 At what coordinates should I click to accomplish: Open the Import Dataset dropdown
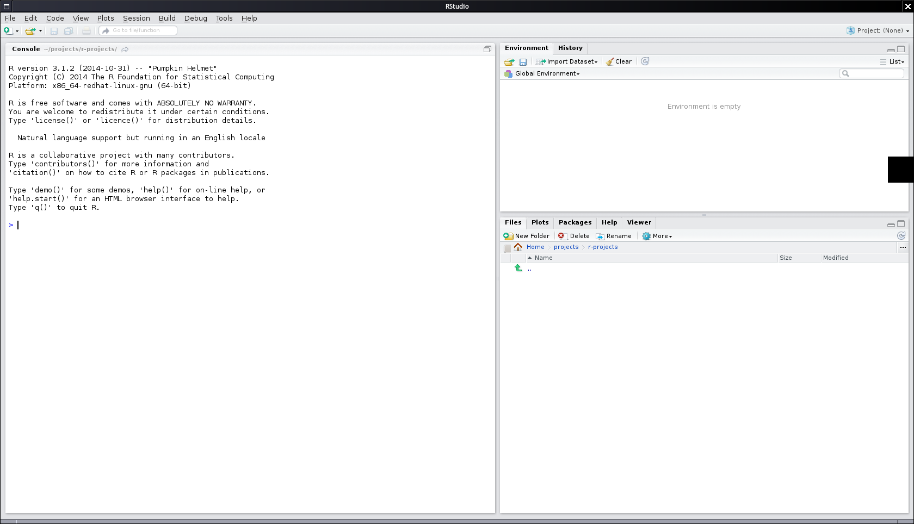tap(567, 62)
